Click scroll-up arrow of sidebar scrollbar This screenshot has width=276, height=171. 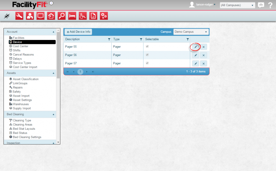[x=58, y=30]
